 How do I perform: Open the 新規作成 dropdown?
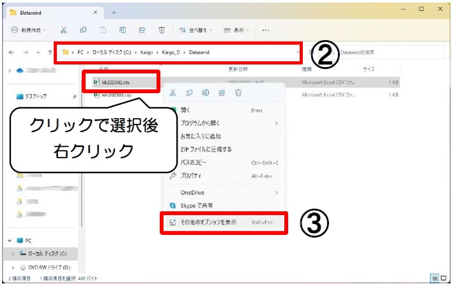coord(28,30)
